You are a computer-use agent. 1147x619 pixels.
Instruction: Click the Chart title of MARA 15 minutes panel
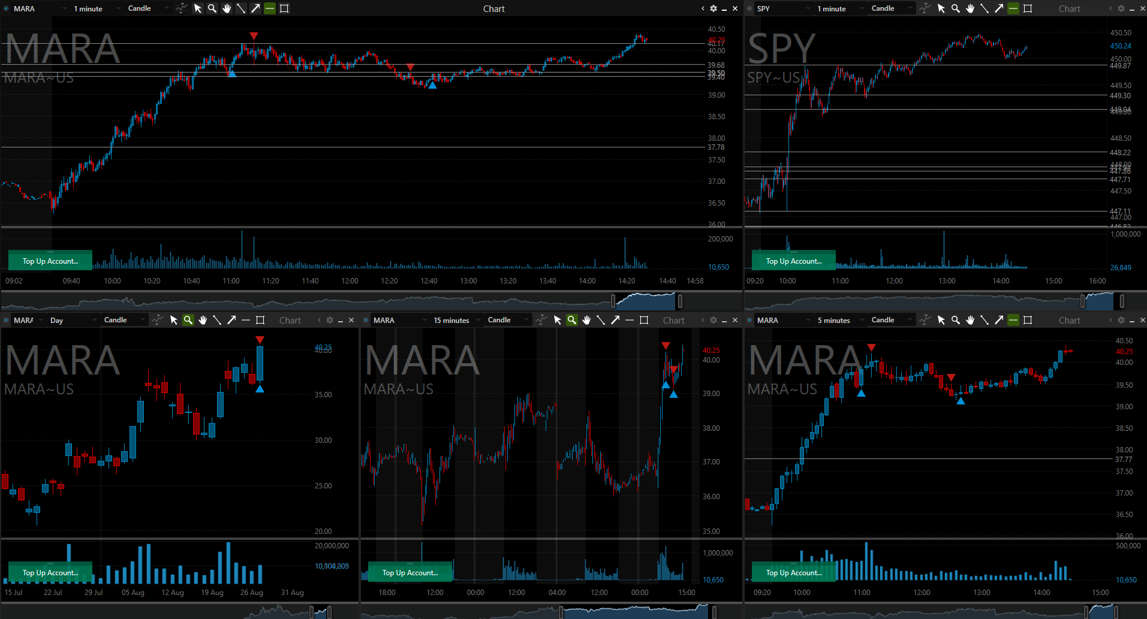tap(674, 320)
